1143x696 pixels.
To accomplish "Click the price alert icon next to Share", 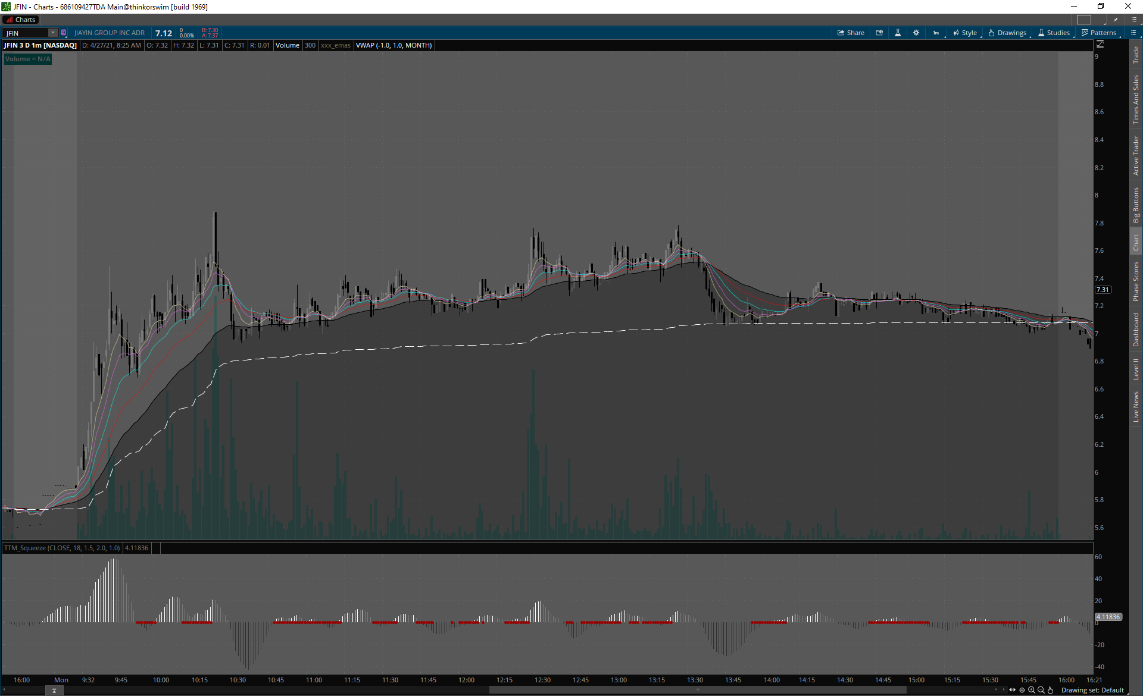I will (x=879, y=33).
